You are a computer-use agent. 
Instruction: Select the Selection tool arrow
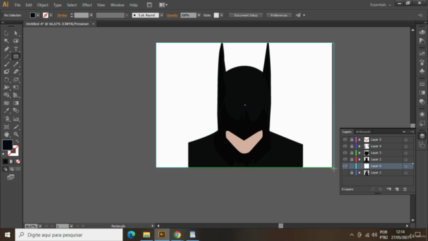pyautogui.click(x=6, y=33)
